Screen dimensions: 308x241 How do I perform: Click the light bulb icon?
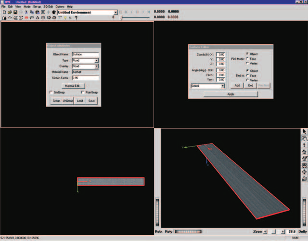65,18
